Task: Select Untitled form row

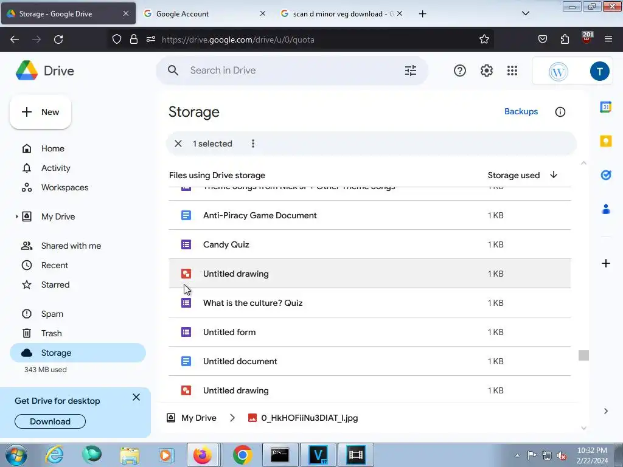Action: 370,332
